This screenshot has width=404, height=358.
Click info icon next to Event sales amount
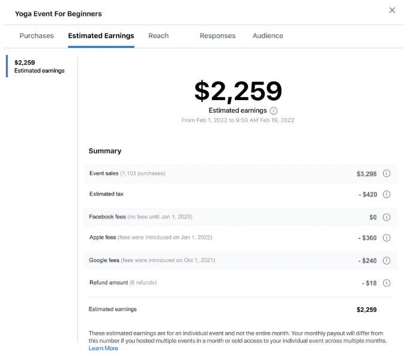click(x=386, y=173)
